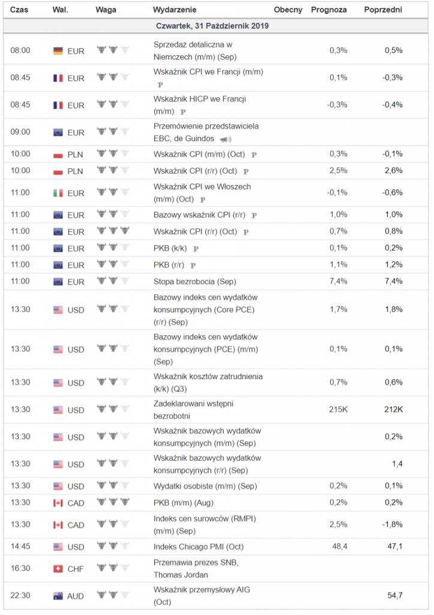Click the Australian flag icon at 22:30

pos(58,596)
